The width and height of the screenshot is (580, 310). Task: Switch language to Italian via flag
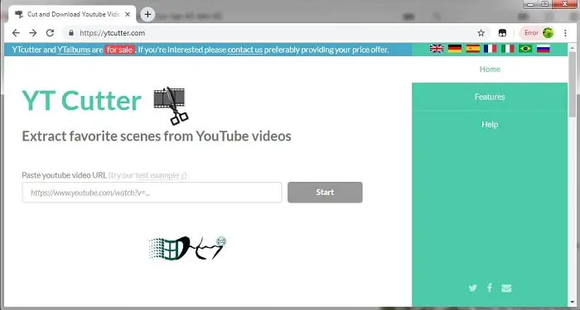tap(507, 49)
